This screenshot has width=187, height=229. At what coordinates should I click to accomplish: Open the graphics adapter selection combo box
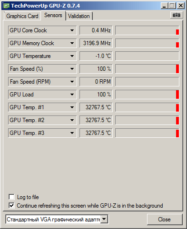point(57,219)
